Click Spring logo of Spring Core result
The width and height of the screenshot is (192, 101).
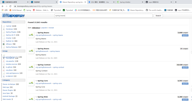[31, 83]
